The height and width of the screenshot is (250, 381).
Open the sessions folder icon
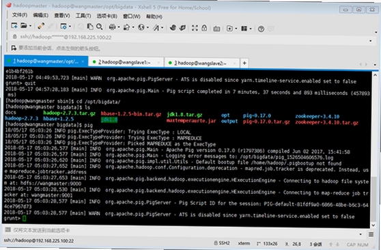pos(24,25)
